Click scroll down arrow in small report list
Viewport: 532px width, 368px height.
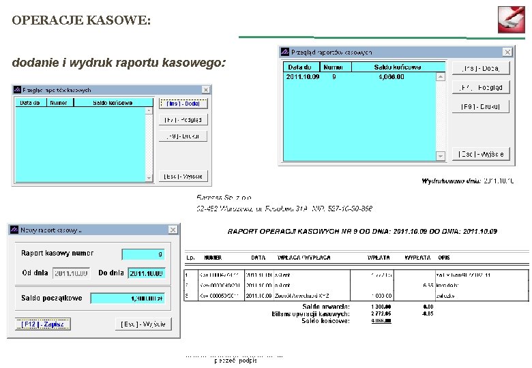pyautogui.click(x=149, y=178)
